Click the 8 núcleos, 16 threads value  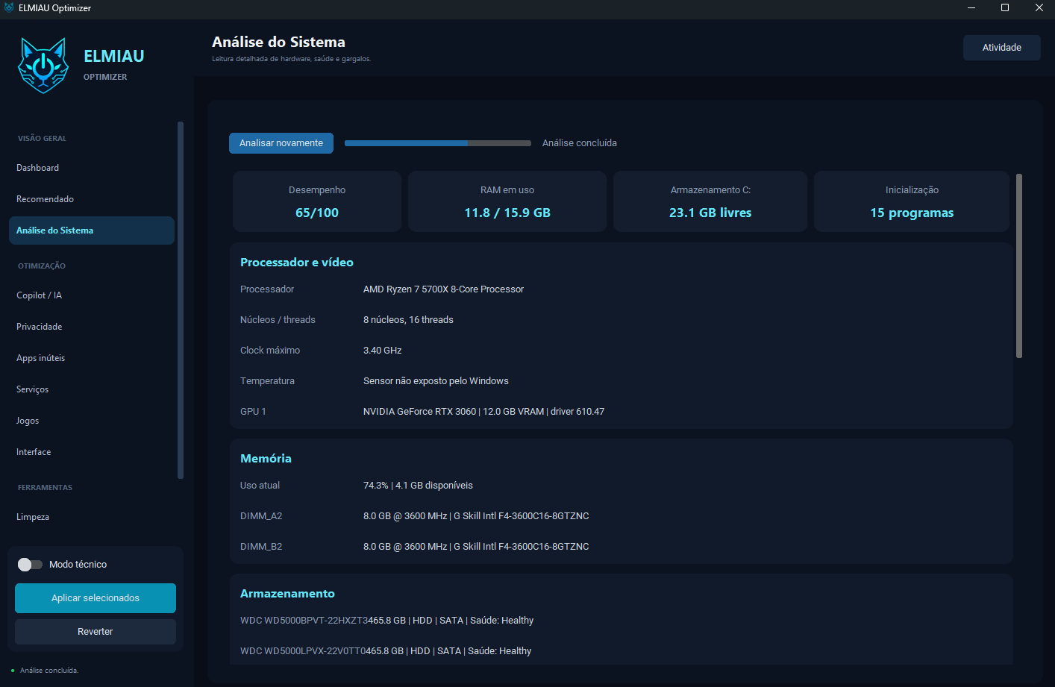[x=408, y=320]
